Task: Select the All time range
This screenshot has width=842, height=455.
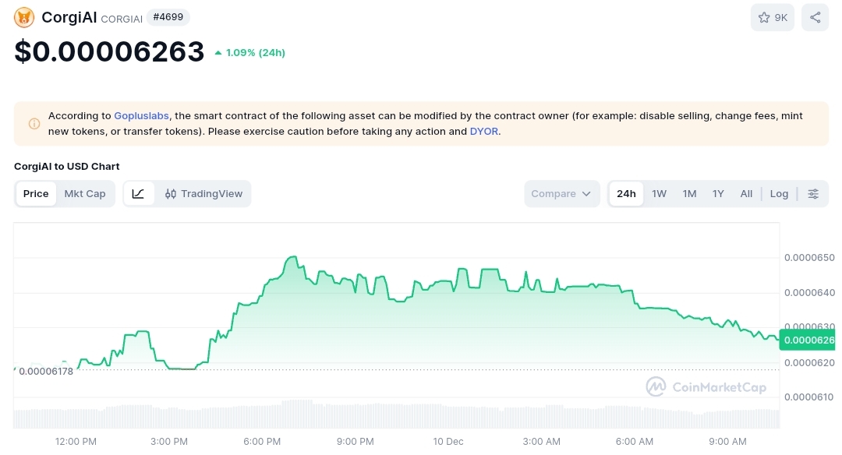Action: (x=746, y=194)
